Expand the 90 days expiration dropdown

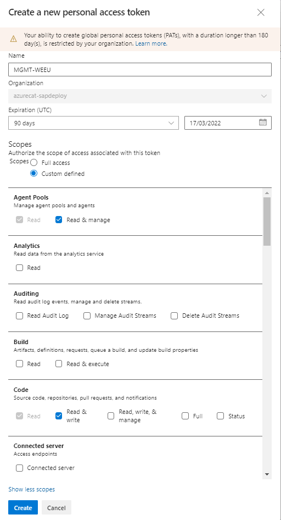(94, 123)
